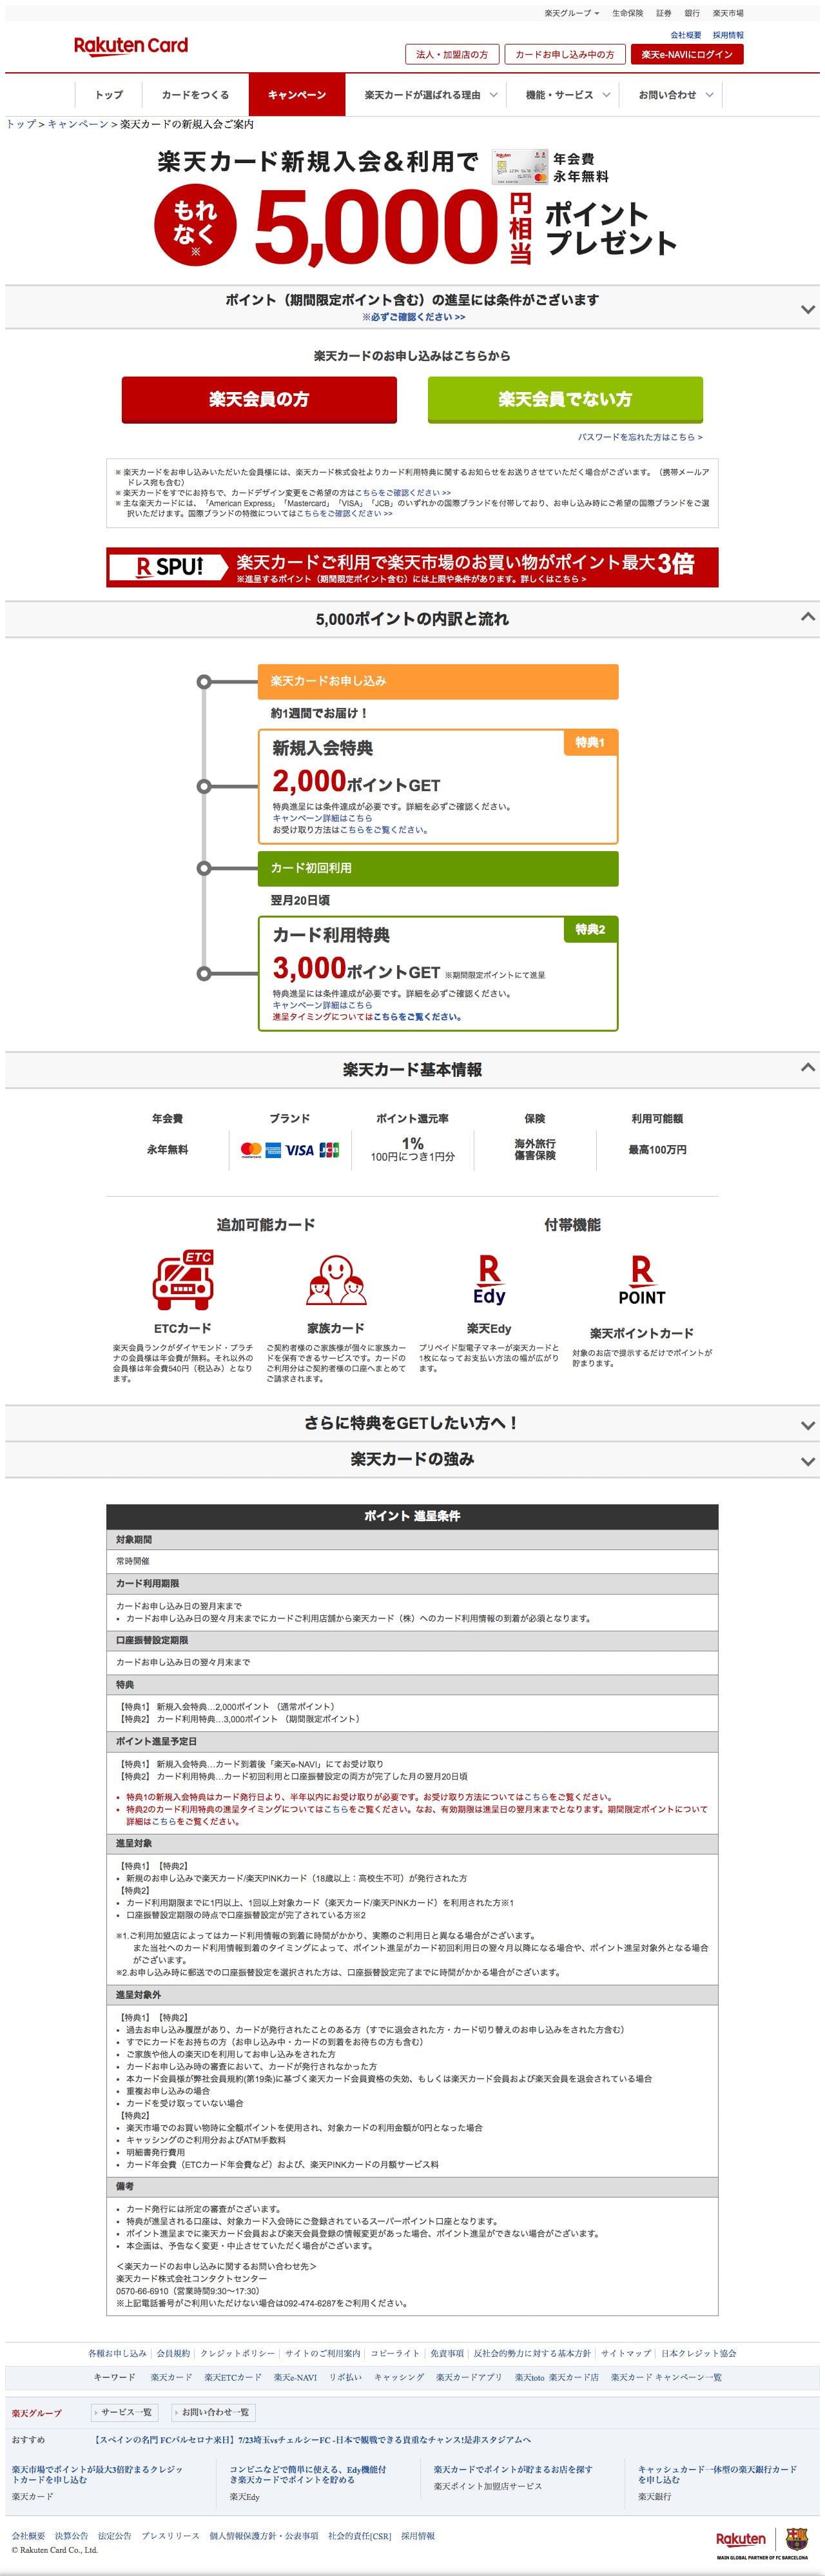
Task: Open 楽天ポイント加盟店サービス footer link
Action: [x=488, y=2486]
